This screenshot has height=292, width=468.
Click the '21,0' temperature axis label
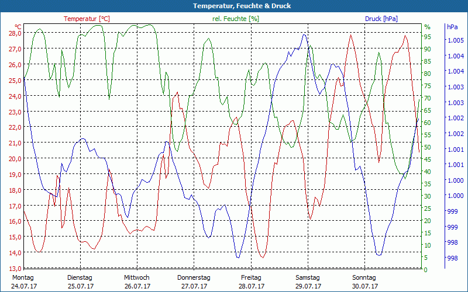coord(15,143)
